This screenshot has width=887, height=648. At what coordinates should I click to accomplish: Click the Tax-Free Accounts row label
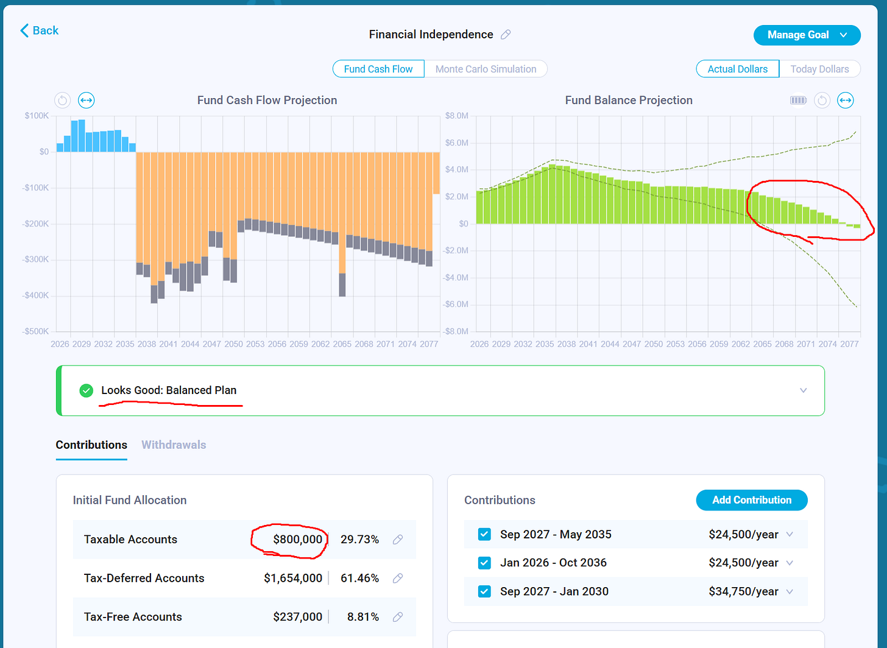[x=133, y=617]
